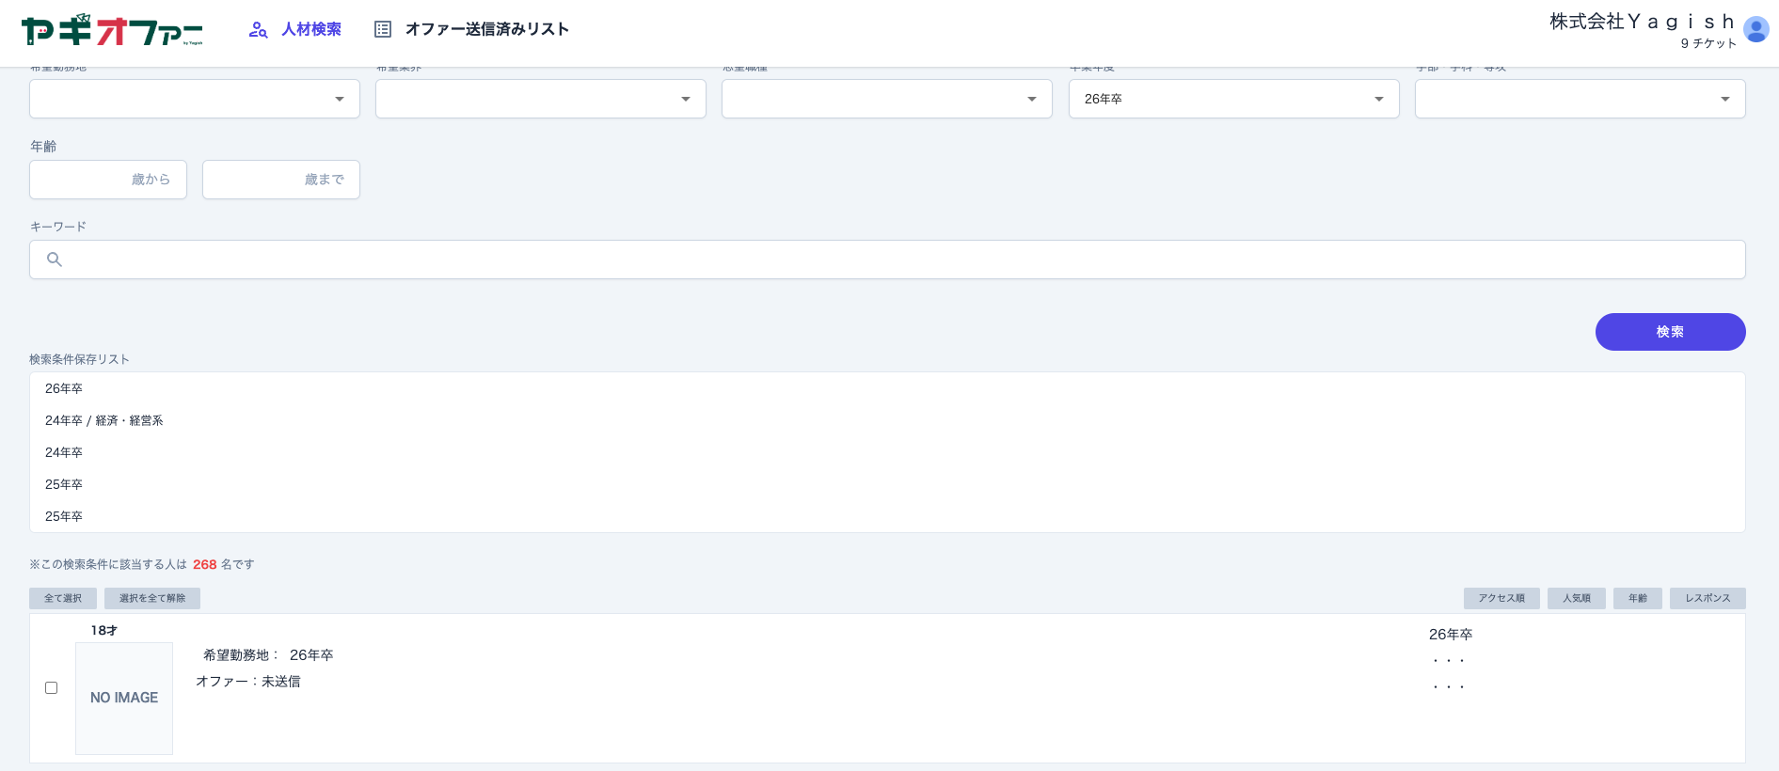Focus the キーワード search field
Image resolution: width=1779 pixels, height=771 pixels.
[x=887, y=260]
